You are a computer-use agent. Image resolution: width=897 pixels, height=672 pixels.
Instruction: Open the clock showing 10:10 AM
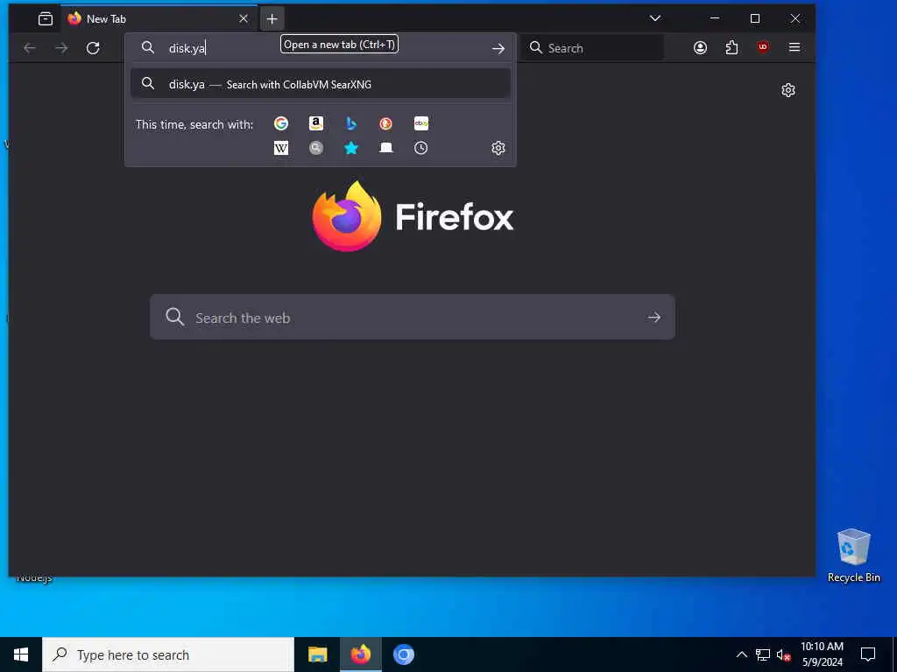coord(822,654)
